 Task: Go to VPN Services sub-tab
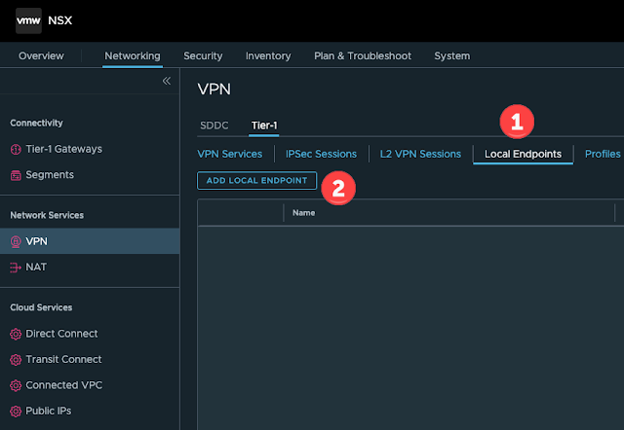coord(230,154)
